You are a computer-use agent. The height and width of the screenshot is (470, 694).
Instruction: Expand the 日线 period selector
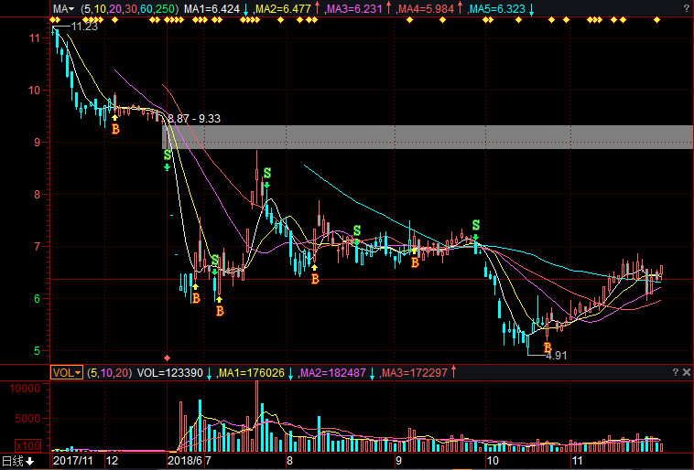(17, 461)
